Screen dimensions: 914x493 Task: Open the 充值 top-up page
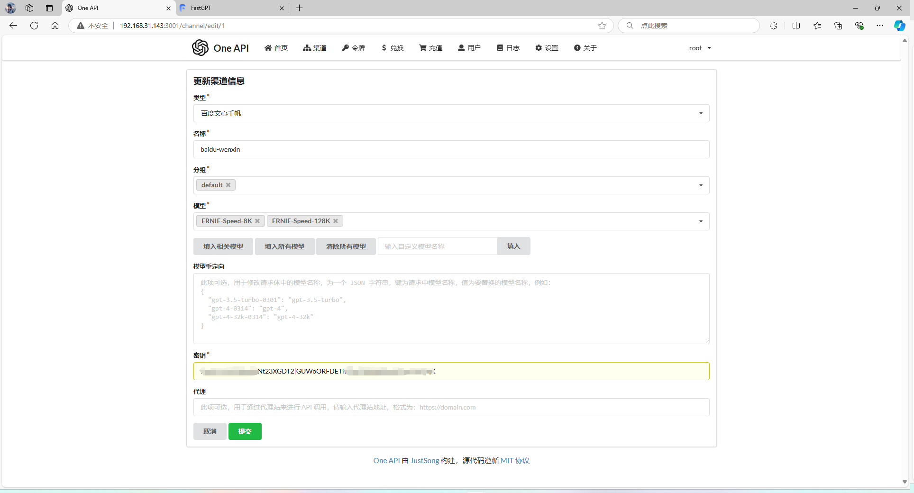pos(431,48)
